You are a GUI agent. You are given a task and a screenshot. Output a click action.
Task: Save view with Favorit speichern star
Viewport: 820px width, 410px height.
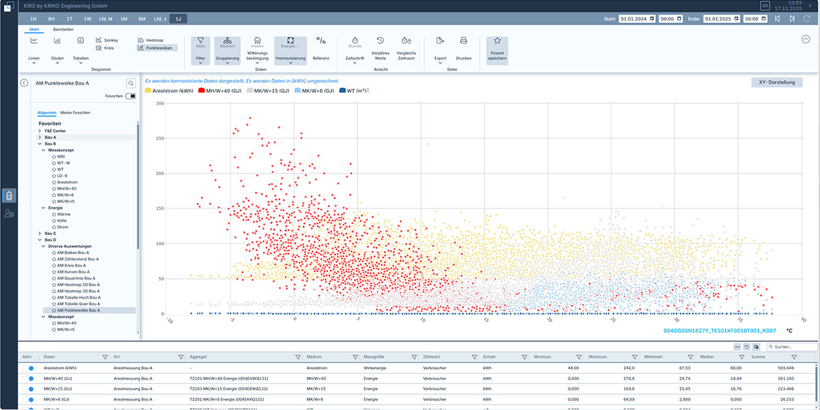pyautogui.click(x=497, y=41)
